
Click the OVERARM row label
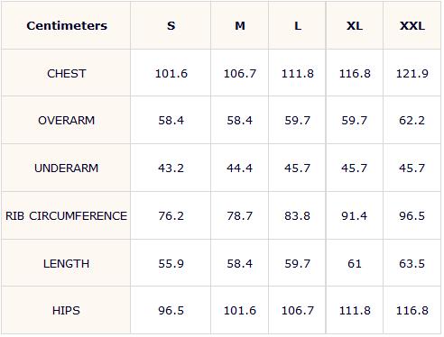pyautogui.click(x=67, y=121)
